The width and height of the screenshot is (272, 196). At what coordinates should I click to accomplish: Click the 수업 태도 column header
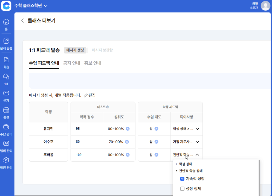154,117
